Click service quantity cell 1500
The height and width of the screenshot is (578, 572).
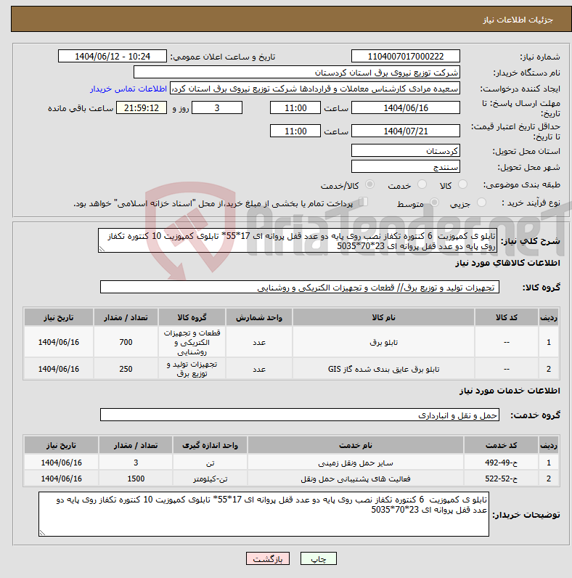point(136,479)
